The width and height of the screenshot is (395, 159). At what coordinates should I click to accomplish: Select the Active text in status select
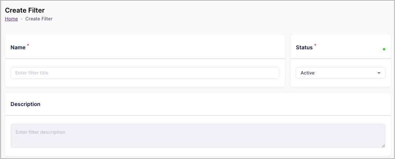(x=308, y=73)
